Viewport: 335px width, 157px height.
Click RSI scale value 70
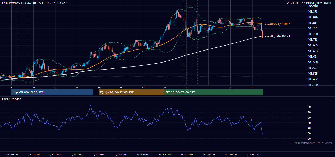pos(309,112)
